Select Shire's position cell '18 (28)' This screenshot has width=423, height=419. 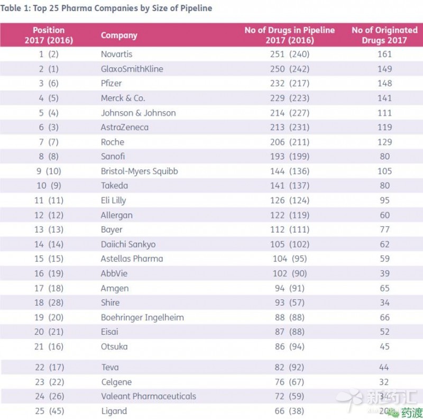click(49, 303)
